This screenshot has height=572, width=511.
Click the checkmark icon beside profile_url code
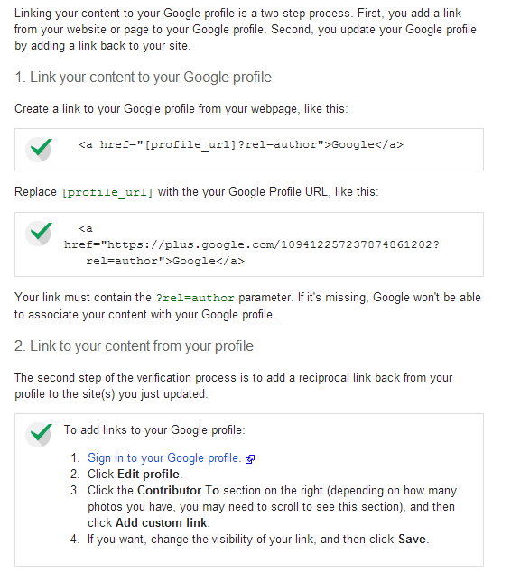pos(39,150)
